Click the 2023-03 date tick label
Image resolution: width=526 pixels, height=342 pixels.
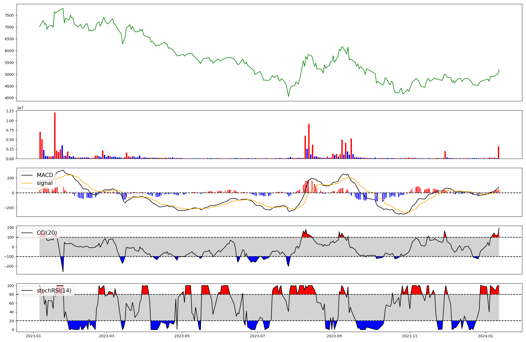click(x=107, y=336)
